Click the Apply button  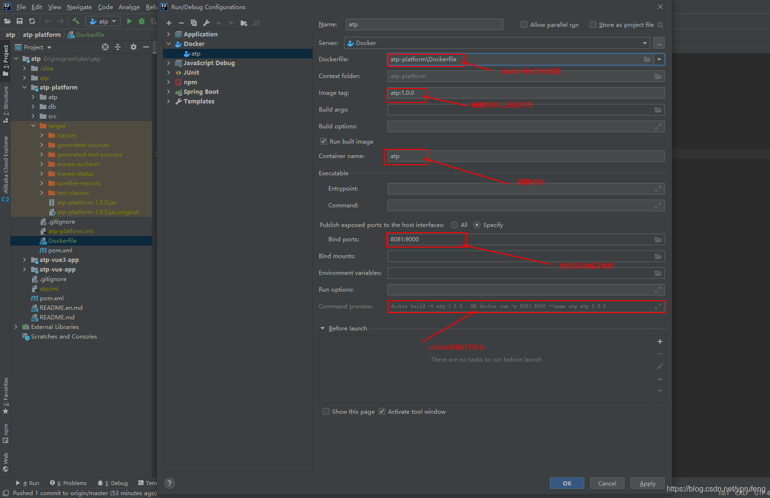point(647,483)
